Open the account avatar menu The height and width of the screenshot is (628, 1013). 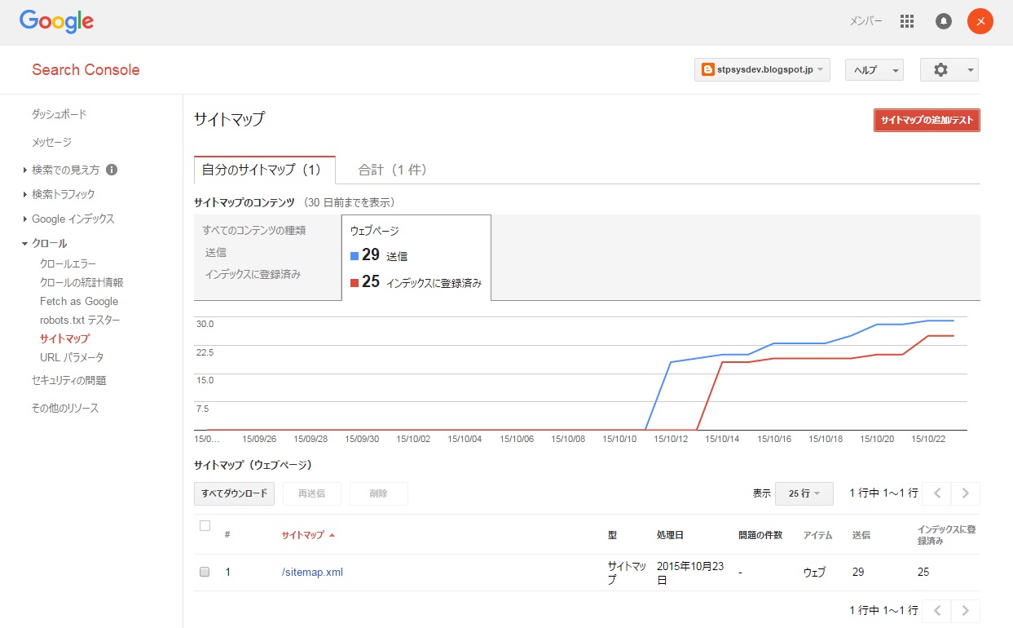[x=980, y=21]
